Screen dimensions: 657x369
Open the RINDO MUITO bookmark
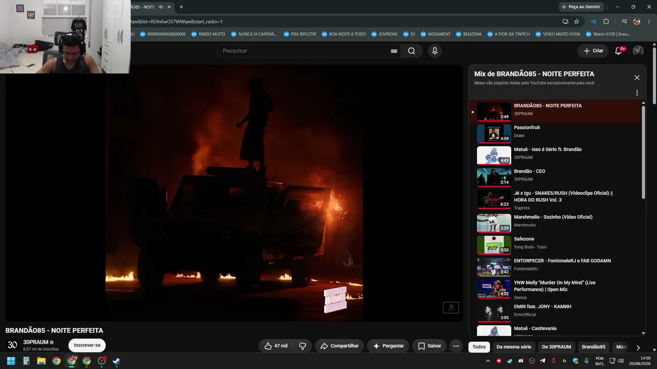208,34
